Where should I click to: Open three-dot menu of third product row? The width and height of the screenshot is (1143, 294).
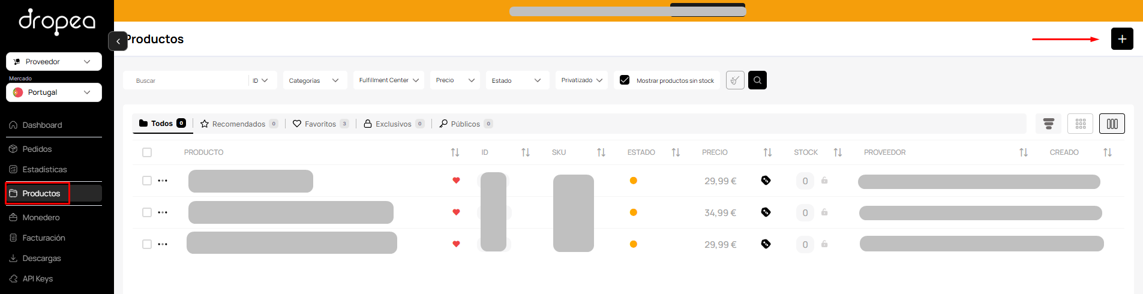click(163, 244)
